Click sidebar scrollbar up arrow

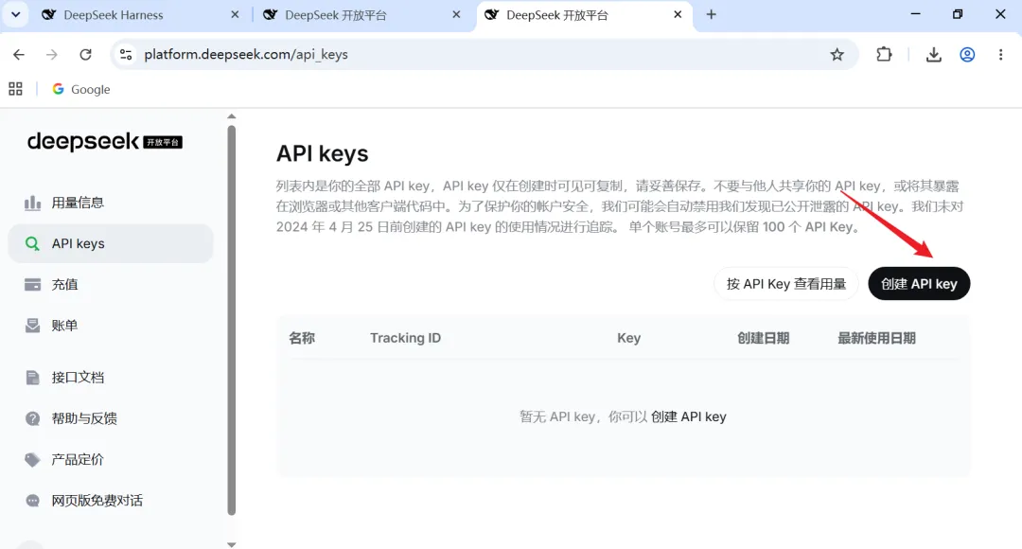point(232,116)
